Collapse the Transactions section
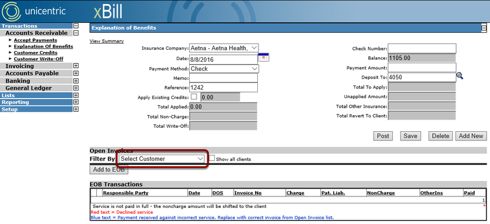 coord(76,26)
